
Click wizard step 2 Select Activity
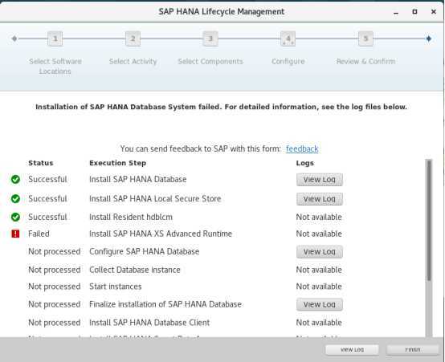coord(133,39)
